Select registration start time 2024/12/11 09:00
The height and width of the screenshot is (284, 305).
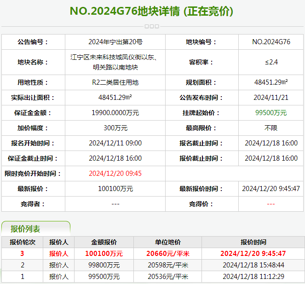pyautogui.click(x=115, y=143)
